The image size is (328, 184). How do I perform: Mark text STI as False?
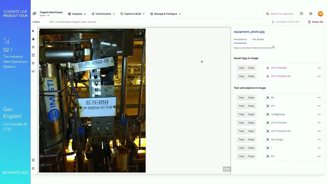coord(251,106)
